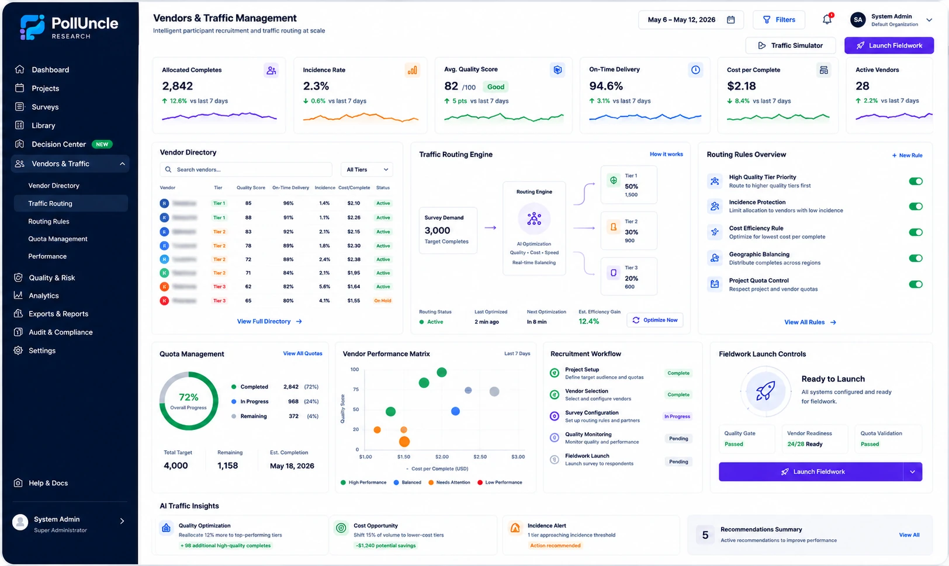Click View All in Recommendations Summary
This screenshot has width=949, height=566.
[x=909, y=535]
